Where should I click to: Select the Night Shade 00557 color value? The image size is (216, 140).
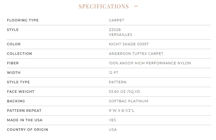point(129,44)
